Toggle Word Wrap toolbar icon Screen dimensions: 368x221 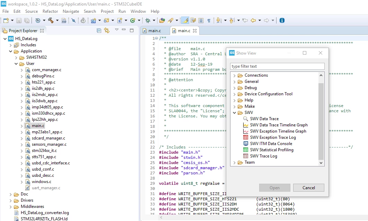click(x=193, y=21)
